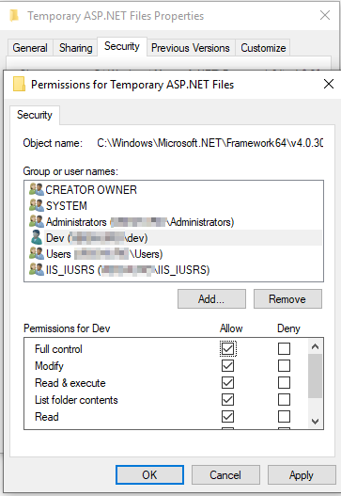The width and height of the screenshot is (341, 496).
Task: Click the Object name path text
Action: 210,143
